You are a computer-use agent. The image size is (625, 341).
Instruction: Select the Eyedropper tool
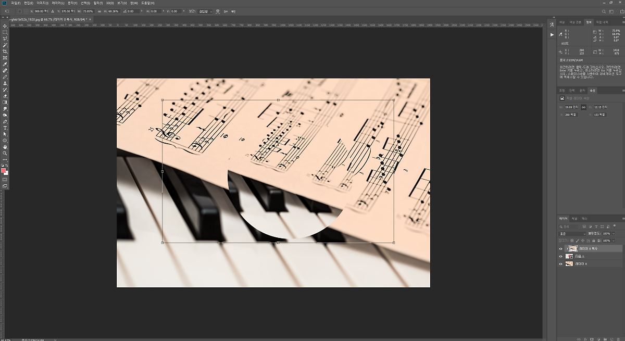(5, 64)
